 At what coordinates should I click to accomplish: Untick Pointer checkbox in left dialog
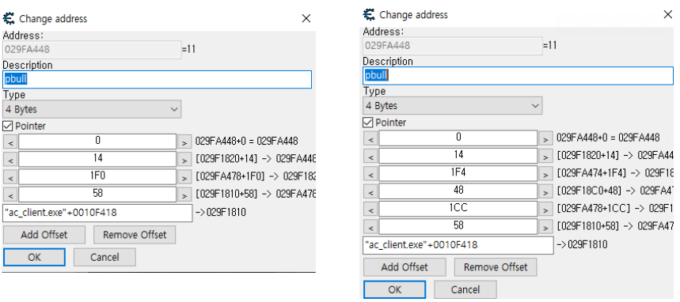8,126
